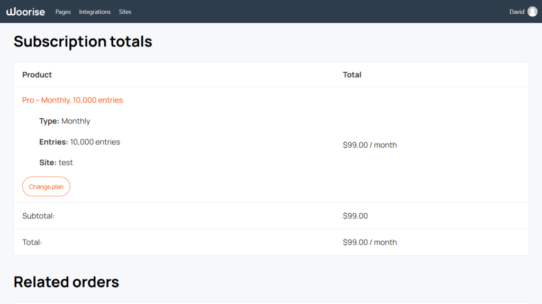Click the David username in the header

(517, 12)
